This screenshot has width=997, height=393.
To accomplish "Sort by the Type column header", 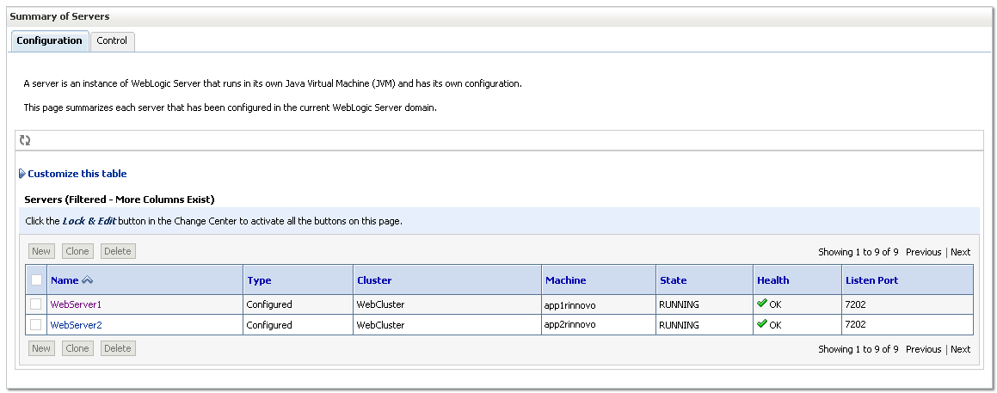I will coord(259,280).
